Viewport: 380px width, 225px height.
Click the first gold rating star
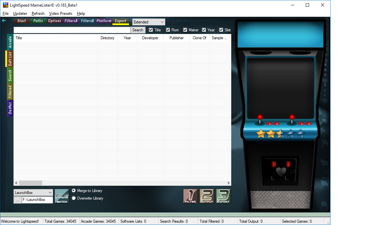coord(261,134)
